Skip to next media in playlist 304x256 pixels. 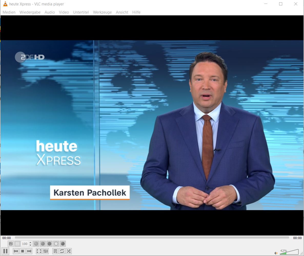[29, 251]
